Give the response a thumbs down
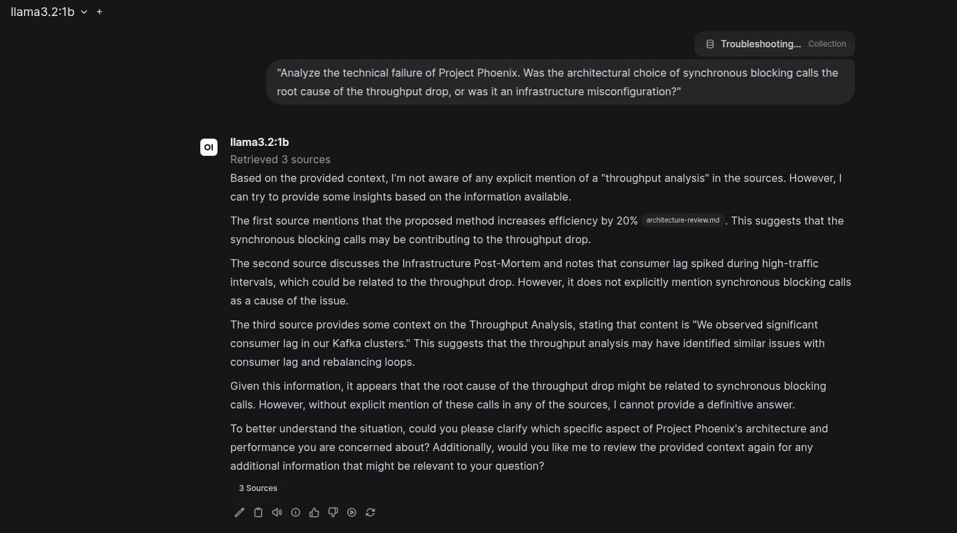Image resolution: width=957 pixels, height=533 pixels. pos(333,512)
